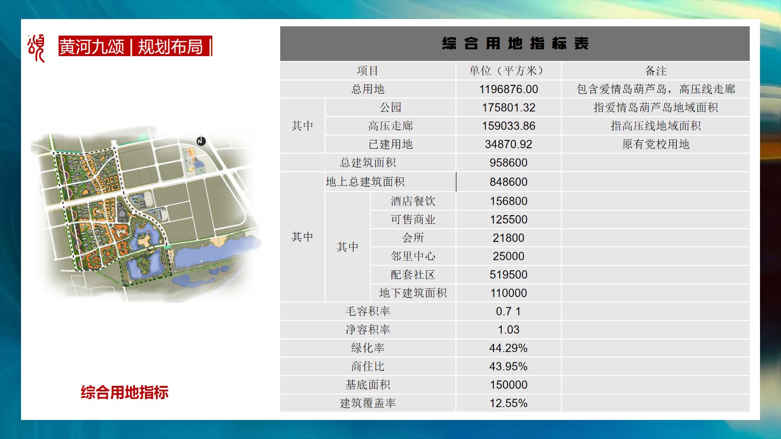This screenshot has height=439, width=781.
Task: Click the value 25000
Action: pyautogui.click(x=509, y=256)
